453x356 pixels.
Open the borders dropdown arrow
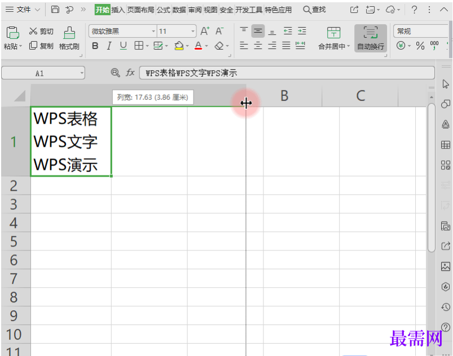coord(147,46)
